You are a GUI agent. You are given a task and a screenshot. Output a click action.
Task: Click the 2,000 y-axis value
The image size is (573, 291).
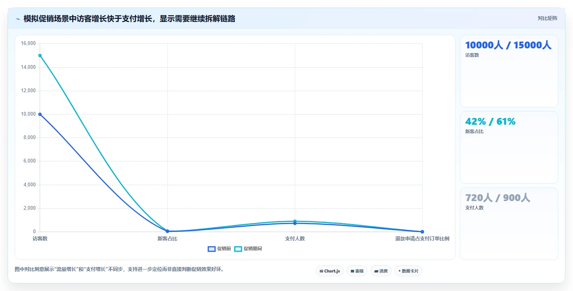(x=29, y=208)
